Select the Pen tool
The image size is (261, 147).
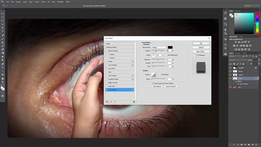tap(2, 64)
